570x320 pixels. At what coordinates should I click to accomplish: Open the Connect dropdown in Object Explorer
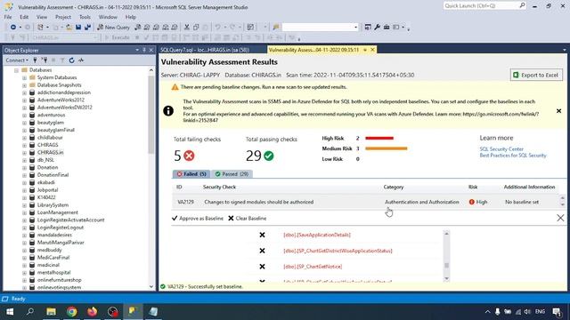[17, 60]
